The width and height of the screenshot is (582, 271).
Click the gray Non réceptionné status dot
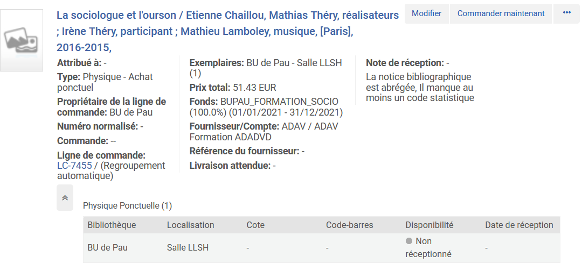pyautogui.click(x=409, y=241)
